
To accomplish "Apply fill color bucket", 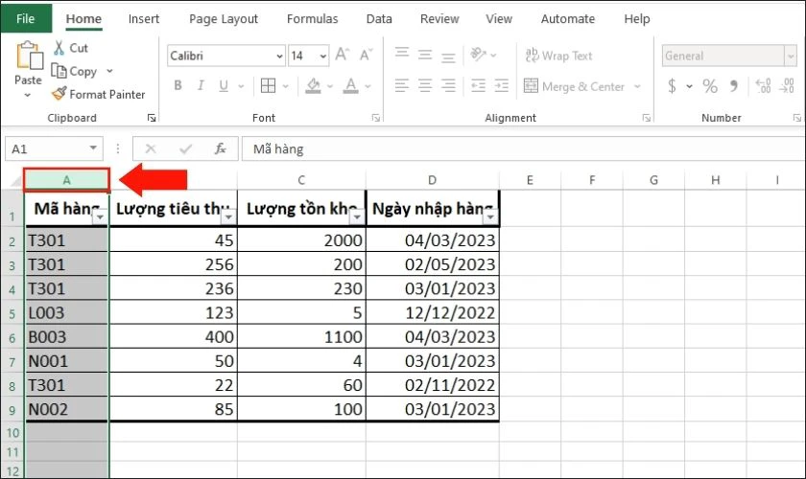I will coord(313,85).
